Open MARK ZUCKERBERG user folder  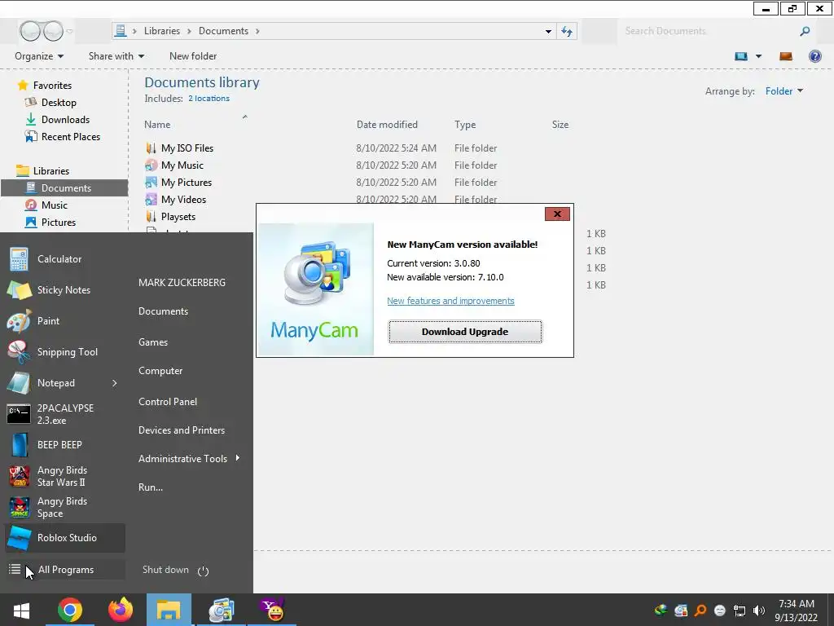tap(182, 283)
